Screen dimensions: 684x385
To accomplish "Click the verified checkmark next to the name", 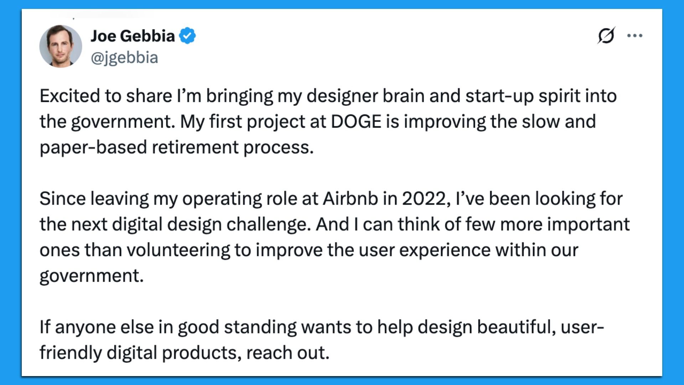I will (188, 36).
